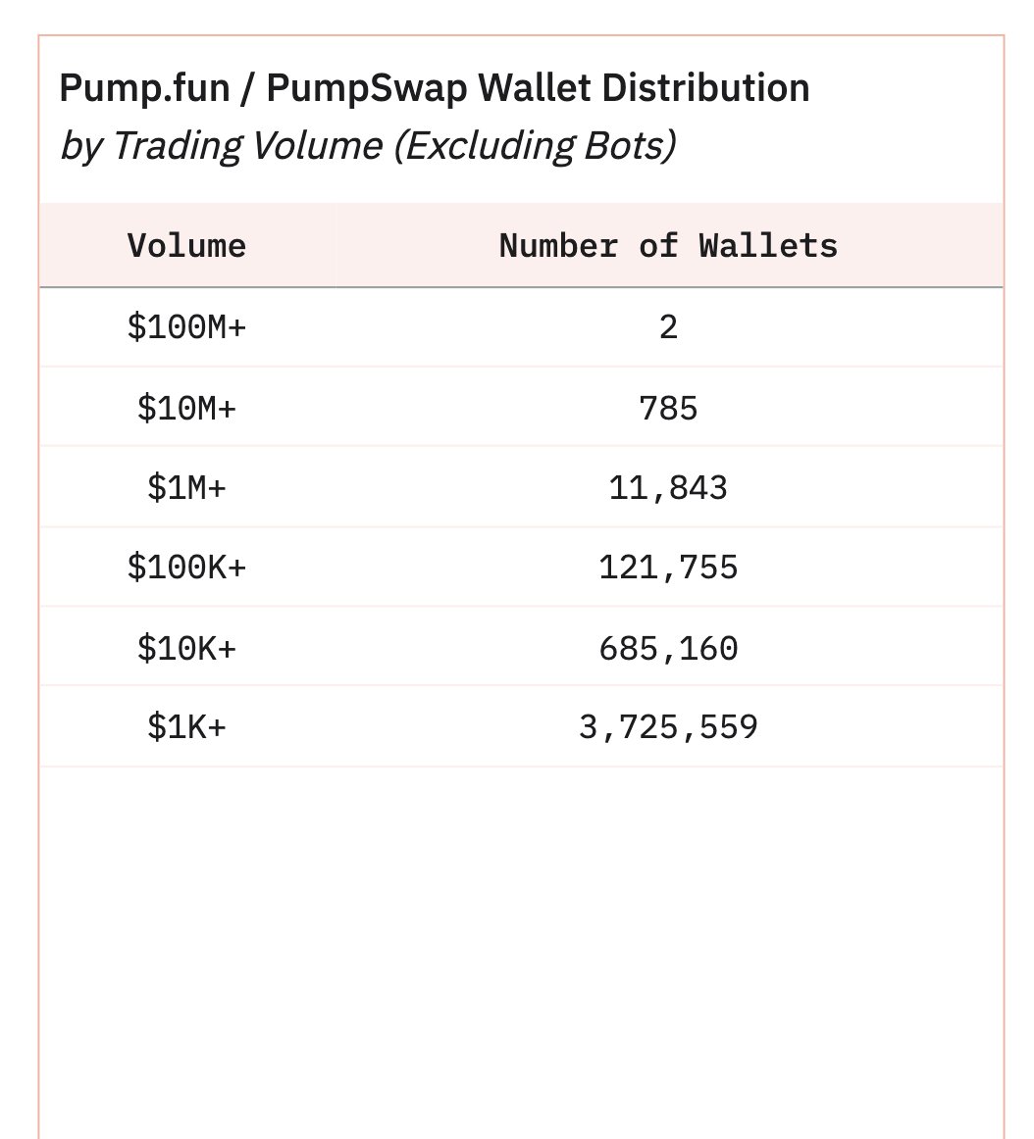The width and height of the screenshot is (1034, 1139).
Task: Click the Number of Wallets column header
Action: [x=668, y=245]
